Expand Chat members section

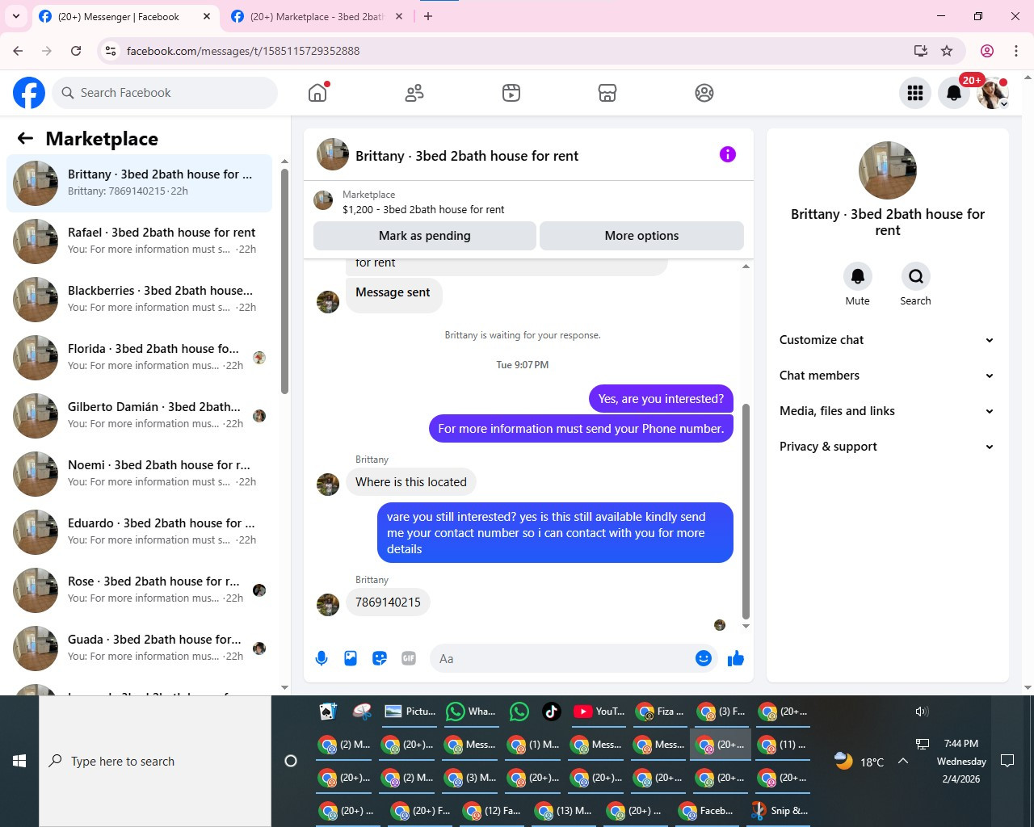887,376
